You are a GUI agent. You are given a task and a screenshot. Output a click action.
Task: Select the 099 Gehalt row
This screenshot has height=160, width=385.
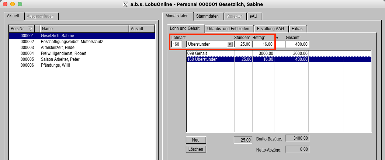pyautogui.click(x=210, y=53)
